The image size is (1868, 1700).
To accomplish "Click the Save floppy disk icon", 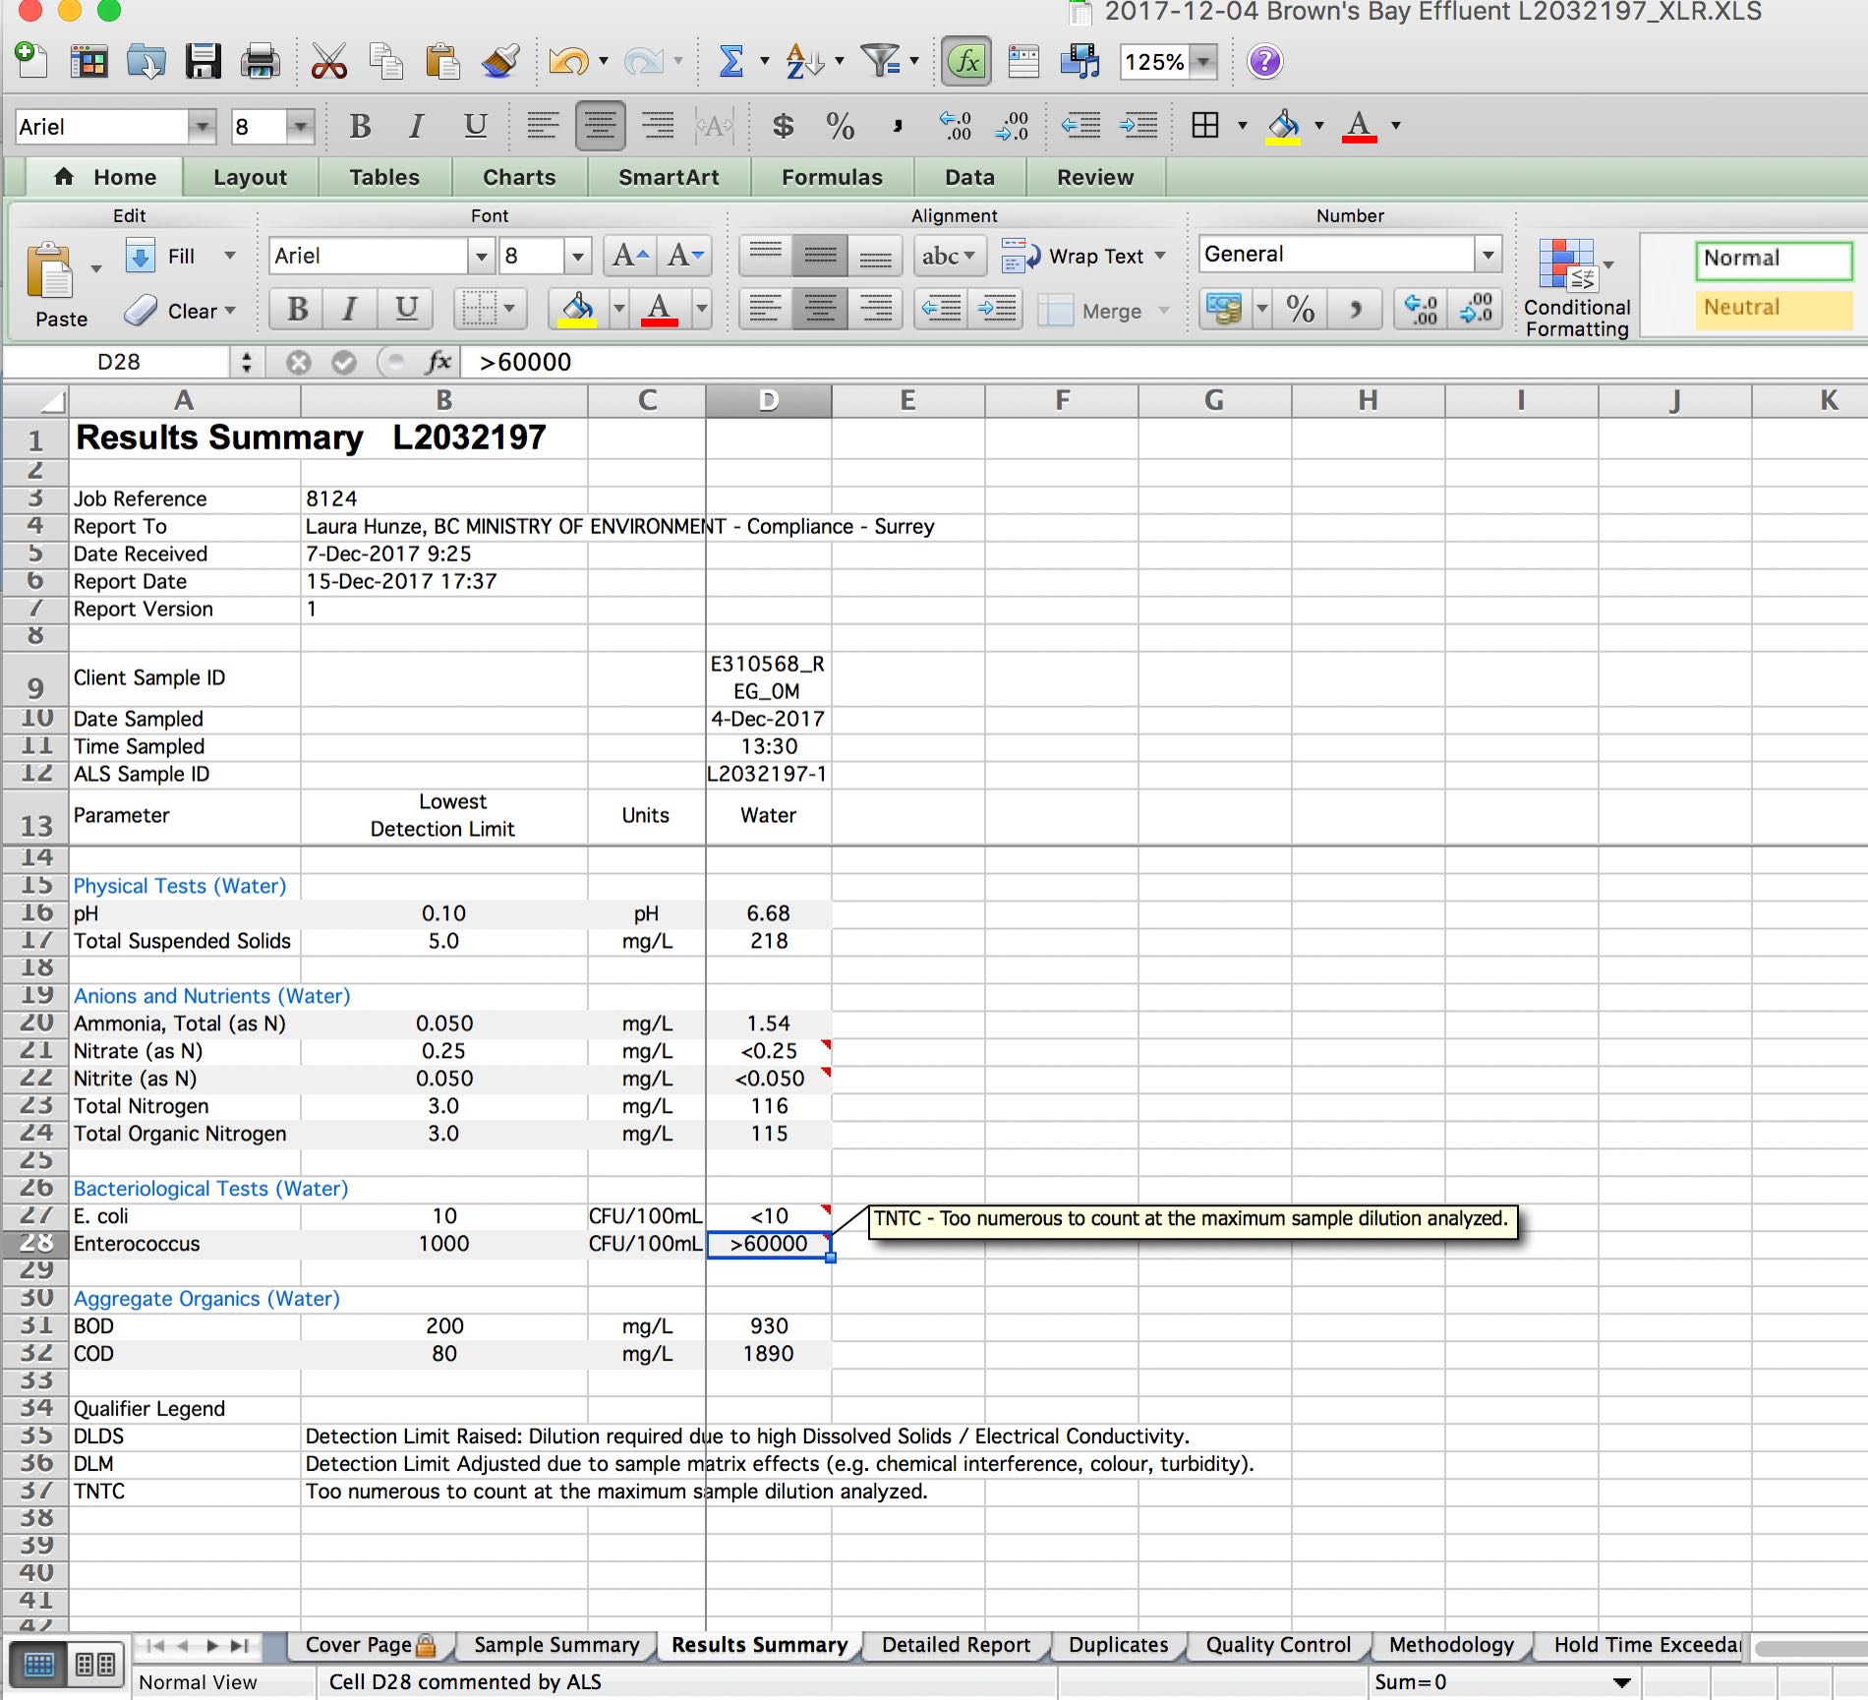I will coord(203,62).
